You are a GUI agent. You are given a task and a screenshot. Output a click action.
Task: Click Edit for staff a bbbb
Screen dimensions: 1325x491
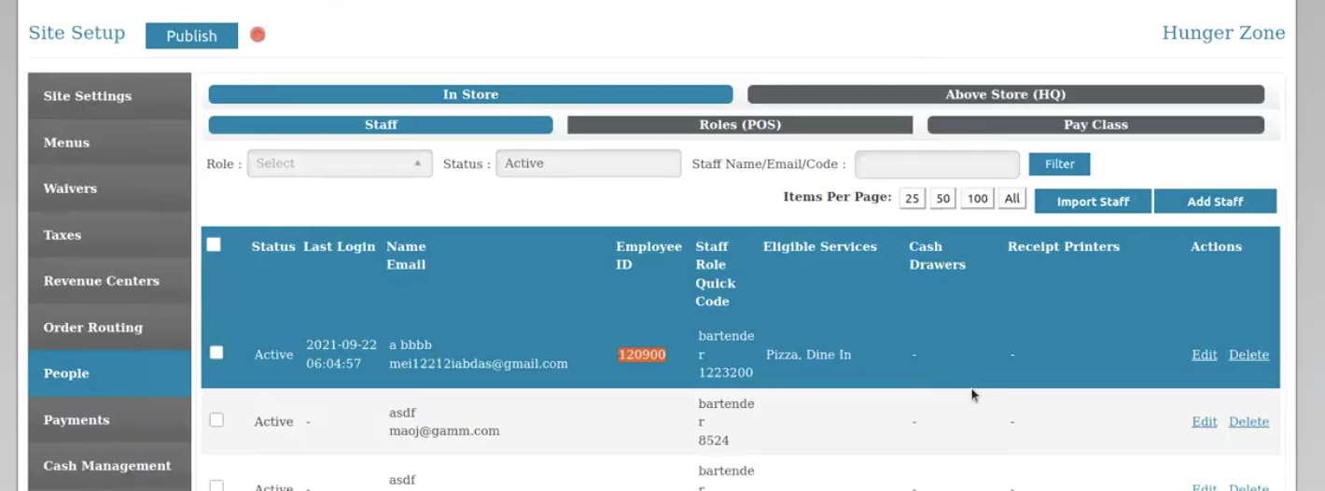coord(1205,355)
